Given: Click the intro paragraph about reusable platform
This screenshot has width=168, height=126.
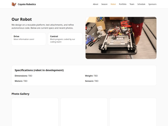Looking at the screenshot, I should point(43,26).
